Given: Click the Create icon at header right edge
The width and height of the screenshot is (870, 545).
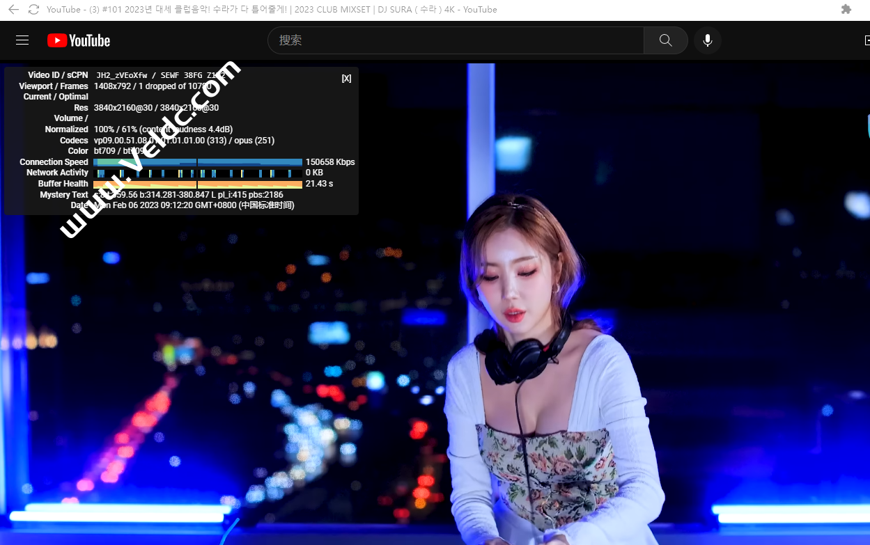Looking at the screenshot, I should coord(866,40).
